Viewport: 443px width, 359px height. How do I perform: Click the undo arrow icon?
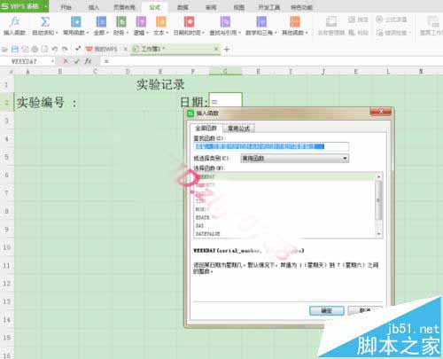(x=54, y=50)
